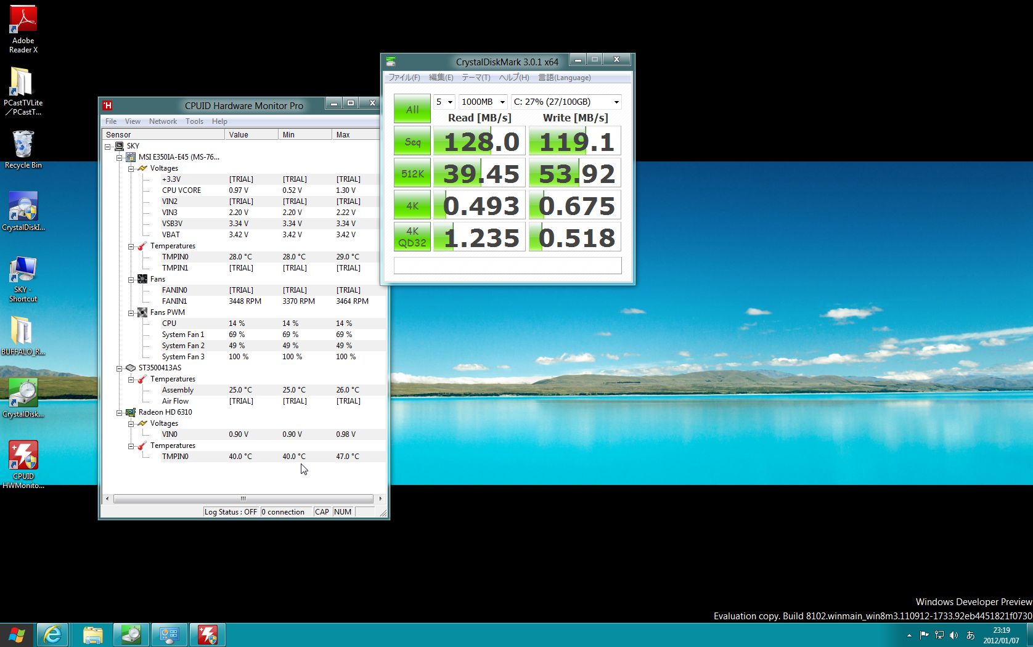Click the Windows Start button
1033x647 pixels.
coord(17,635)
